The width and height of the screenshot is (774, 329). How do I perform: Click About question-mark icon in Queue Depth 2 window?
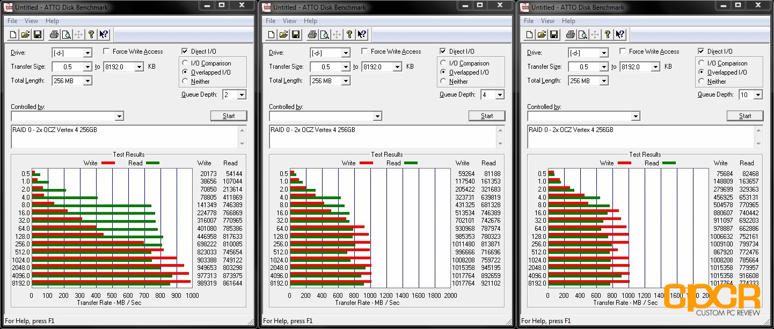click(91, 35)
